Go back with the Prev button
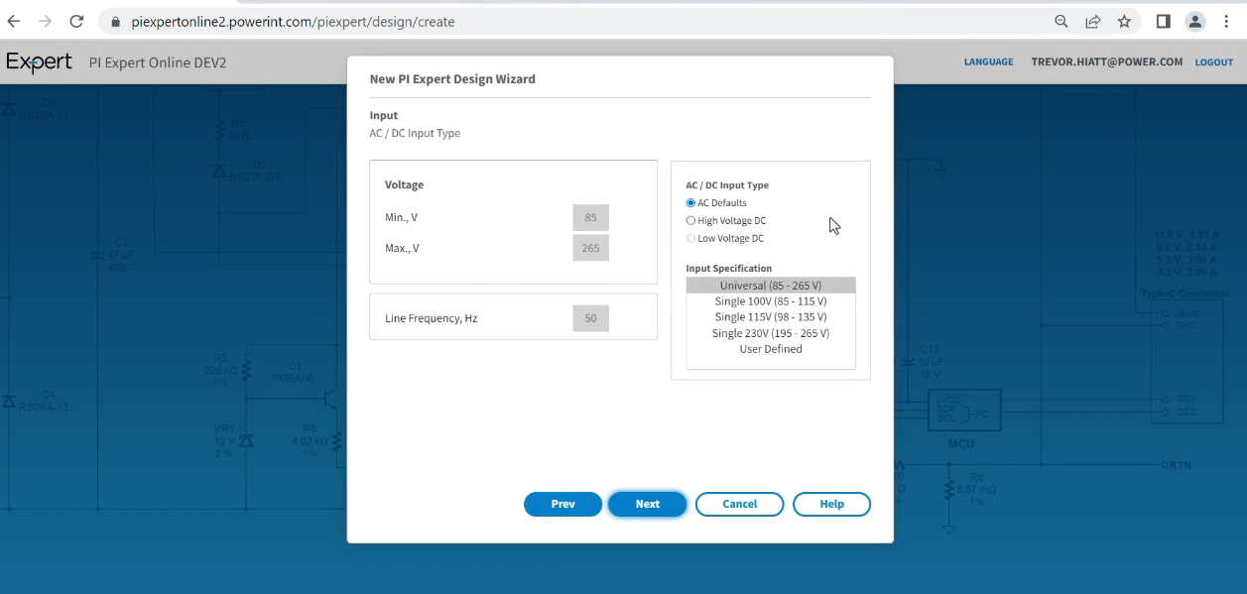Image resolution: width=1247 pixels, height=594 pixels. [x=562, y=504]
